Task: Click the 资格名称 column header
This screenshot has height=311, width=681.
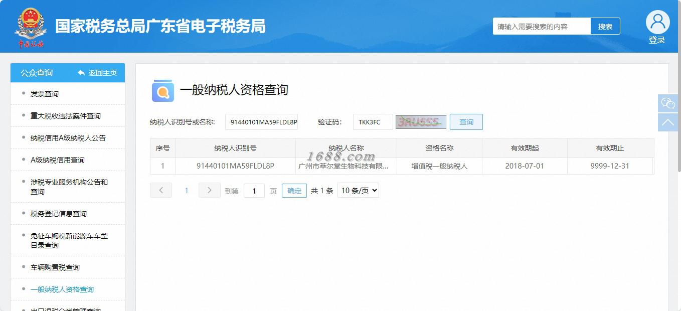Action: tap(439, 148)
